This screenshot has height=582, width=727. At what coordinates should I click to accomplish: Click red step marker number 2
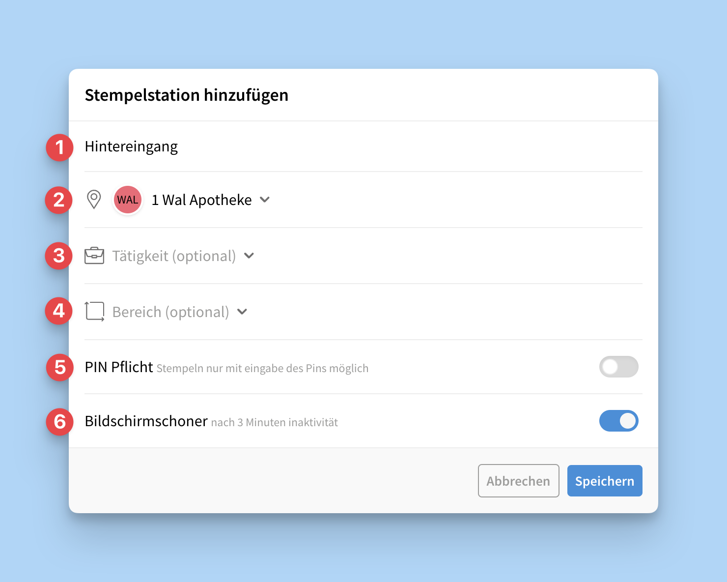click(59, 200)
